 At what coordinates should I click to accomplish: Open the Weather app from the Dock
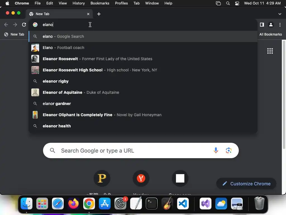221,204
